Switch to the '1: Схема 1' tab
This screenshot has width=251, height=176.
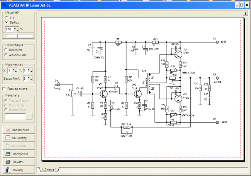49,169
